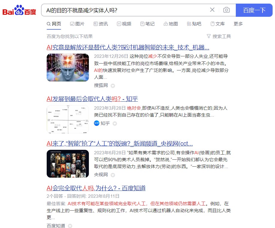This screenshot has width=275, height=228.
Task: Open image search with the camera icon
Action: (227, 10)
